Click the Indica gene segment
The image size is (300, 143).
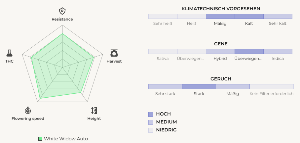pos(278,51)
